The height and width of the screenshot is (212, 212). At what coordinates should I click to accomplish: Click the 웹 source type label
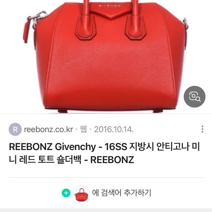[83, 129]
